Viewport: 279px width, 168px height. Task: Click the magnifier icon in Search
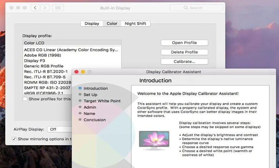pos(187,8)
